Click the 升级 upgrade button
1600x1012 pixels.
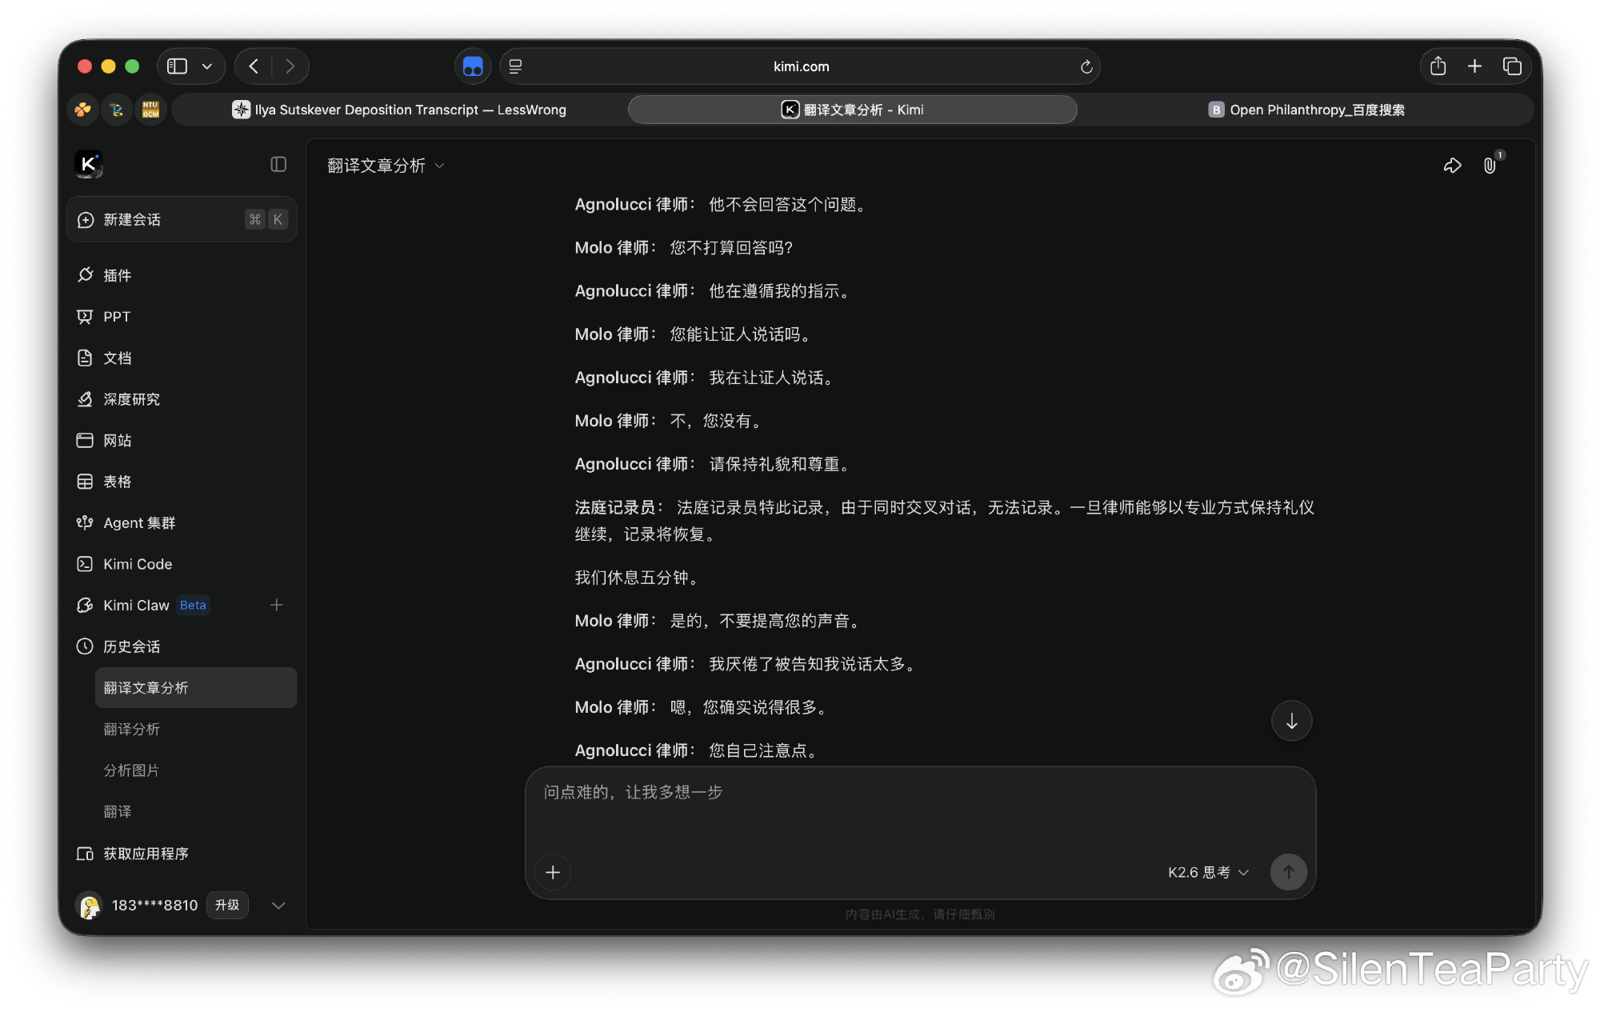(x=227, y=905)
